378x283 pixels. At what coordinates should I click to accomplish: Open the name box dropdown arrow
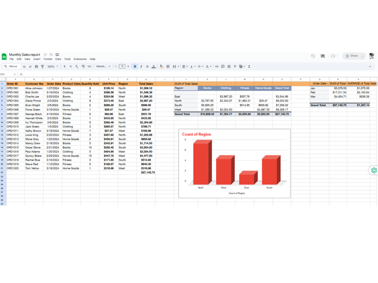pos(14,74)
